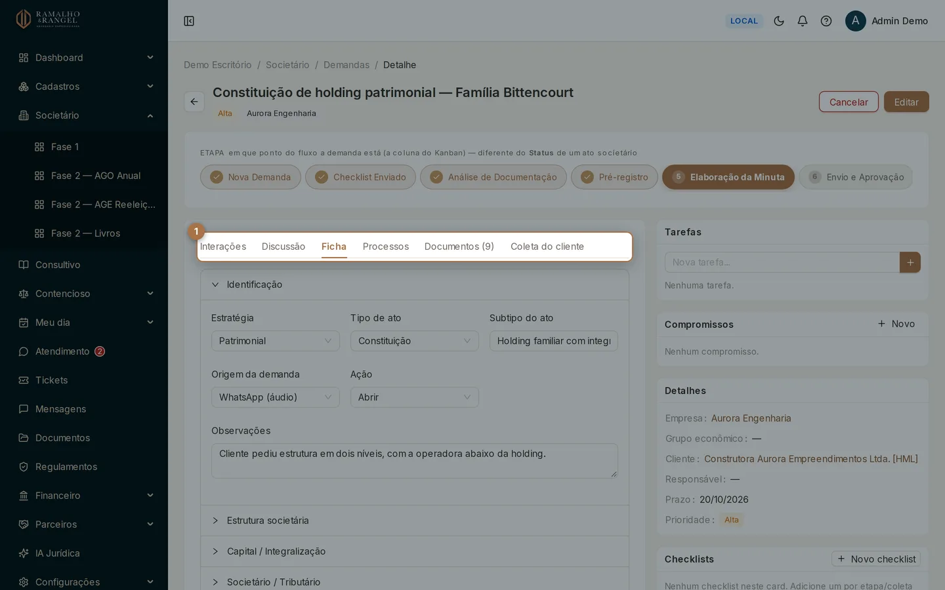Click the Configurações gear icon

(x=24, y=582)
